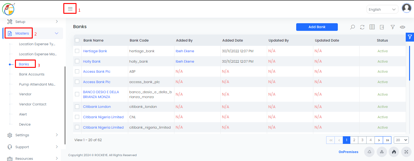Tick the select-all header checkbox

77,40
